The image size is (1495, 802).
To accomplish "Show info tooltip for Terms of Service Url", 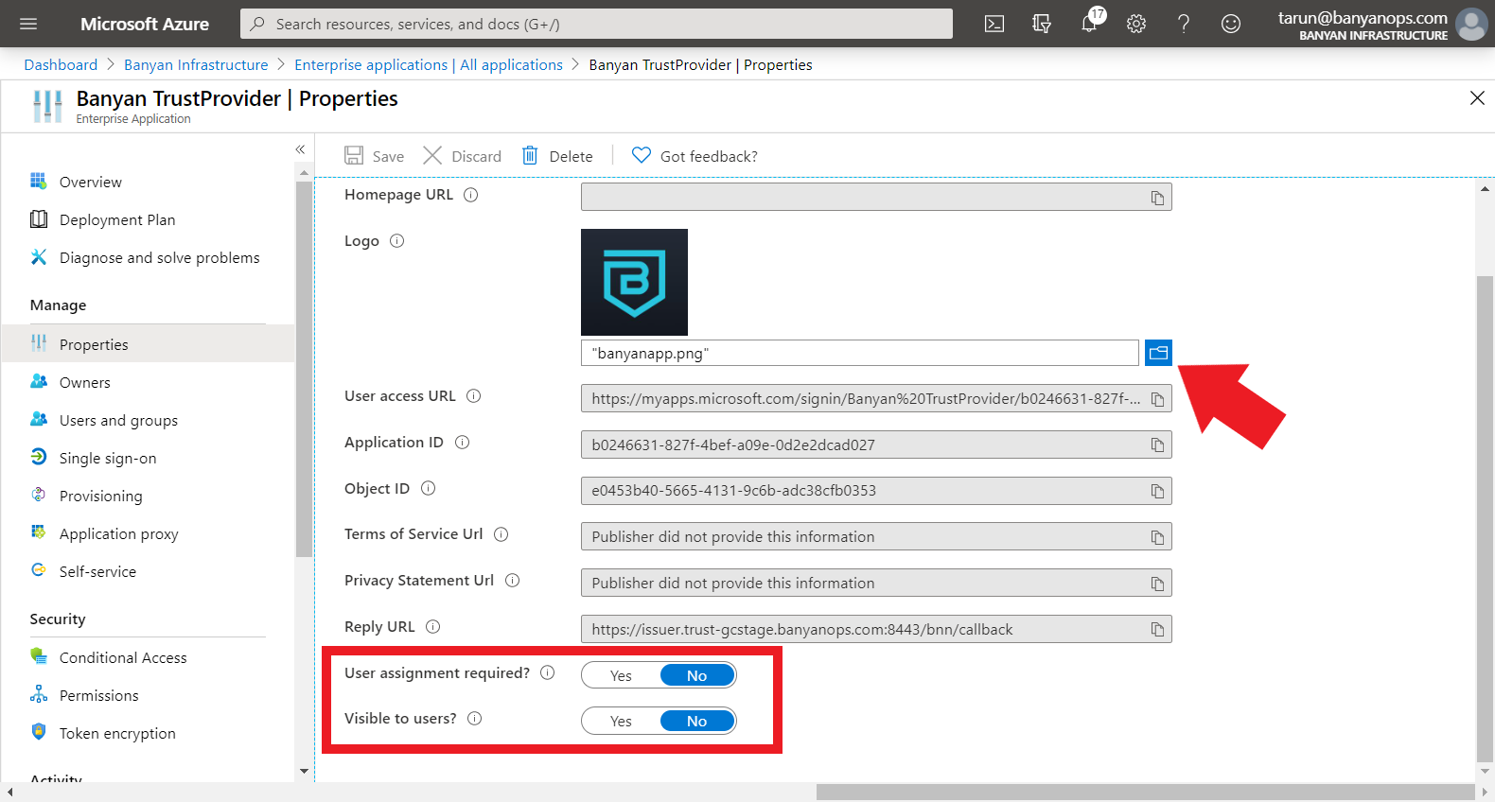I will pyautogui.click(x=501, y=534).
